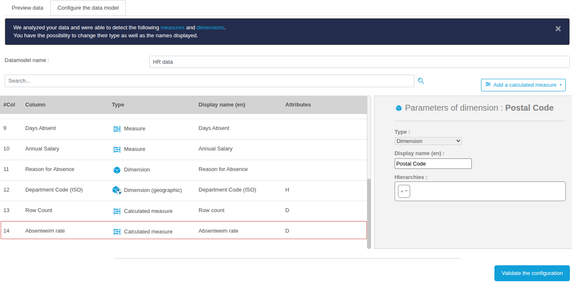This screenshot has height=285, width=572.
Task: Focus the Display name Postal Code field
Action: (x=433, y=163)
